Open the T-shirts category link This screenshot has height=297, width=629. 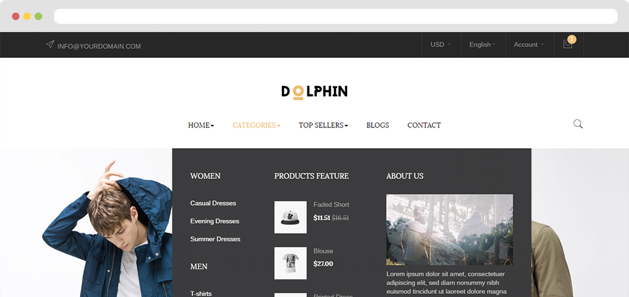coord(201,293)
